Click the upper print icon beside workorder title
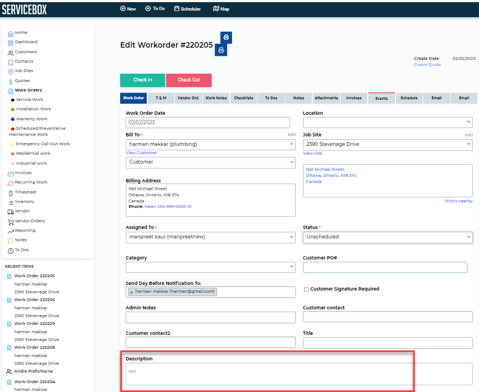This screenshot has height=392, width=479. (226, 37)
